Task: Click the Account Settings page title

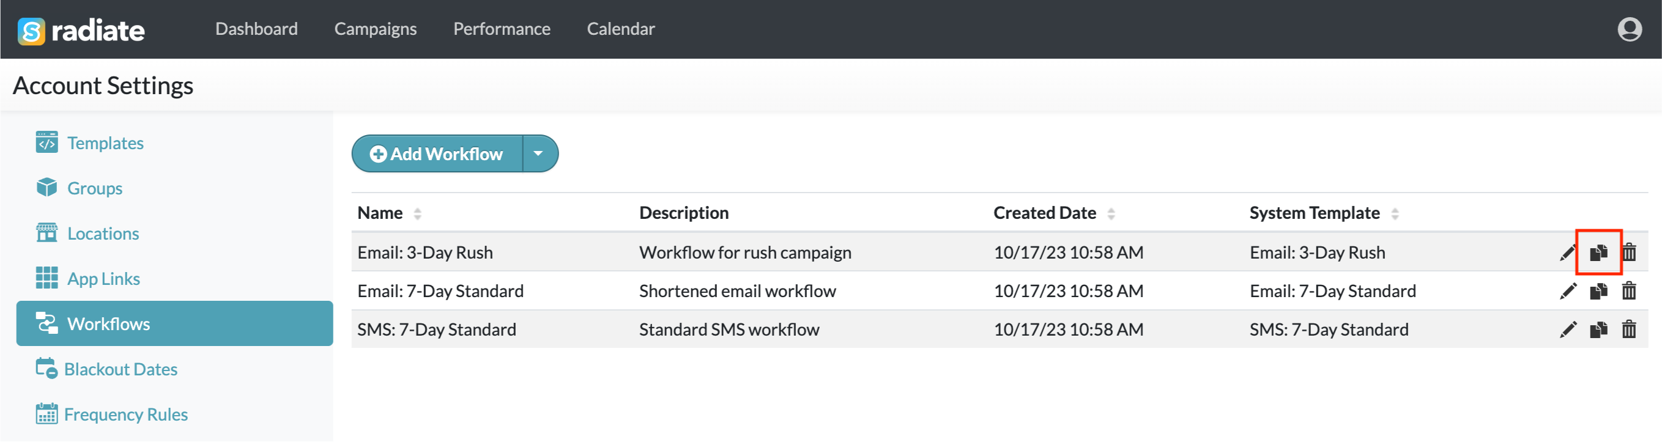Action: (x=103, y=86)
